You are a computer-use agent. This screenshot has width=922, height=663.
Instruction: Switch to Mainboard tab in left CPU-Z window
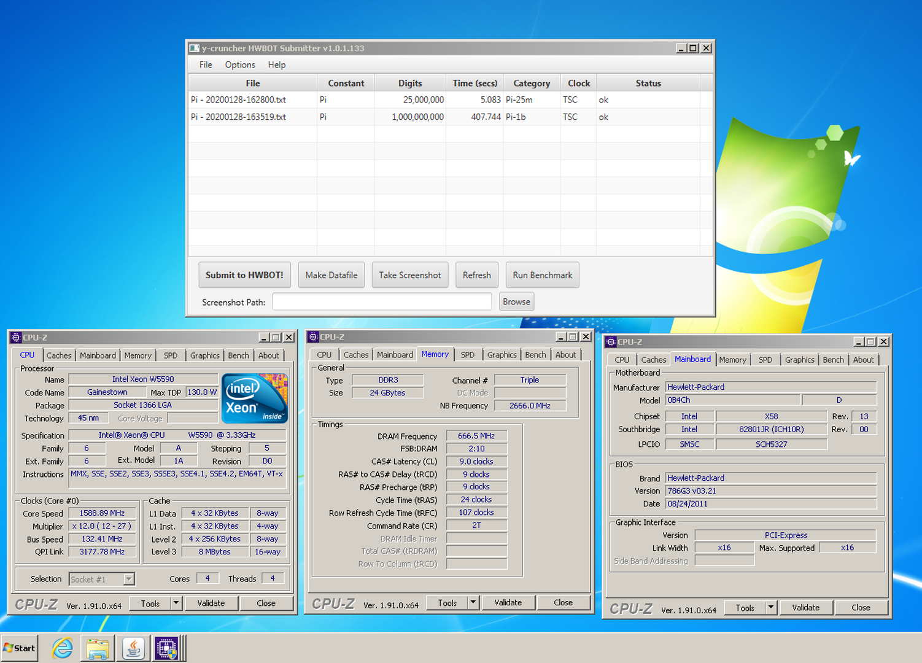(98, 355)
